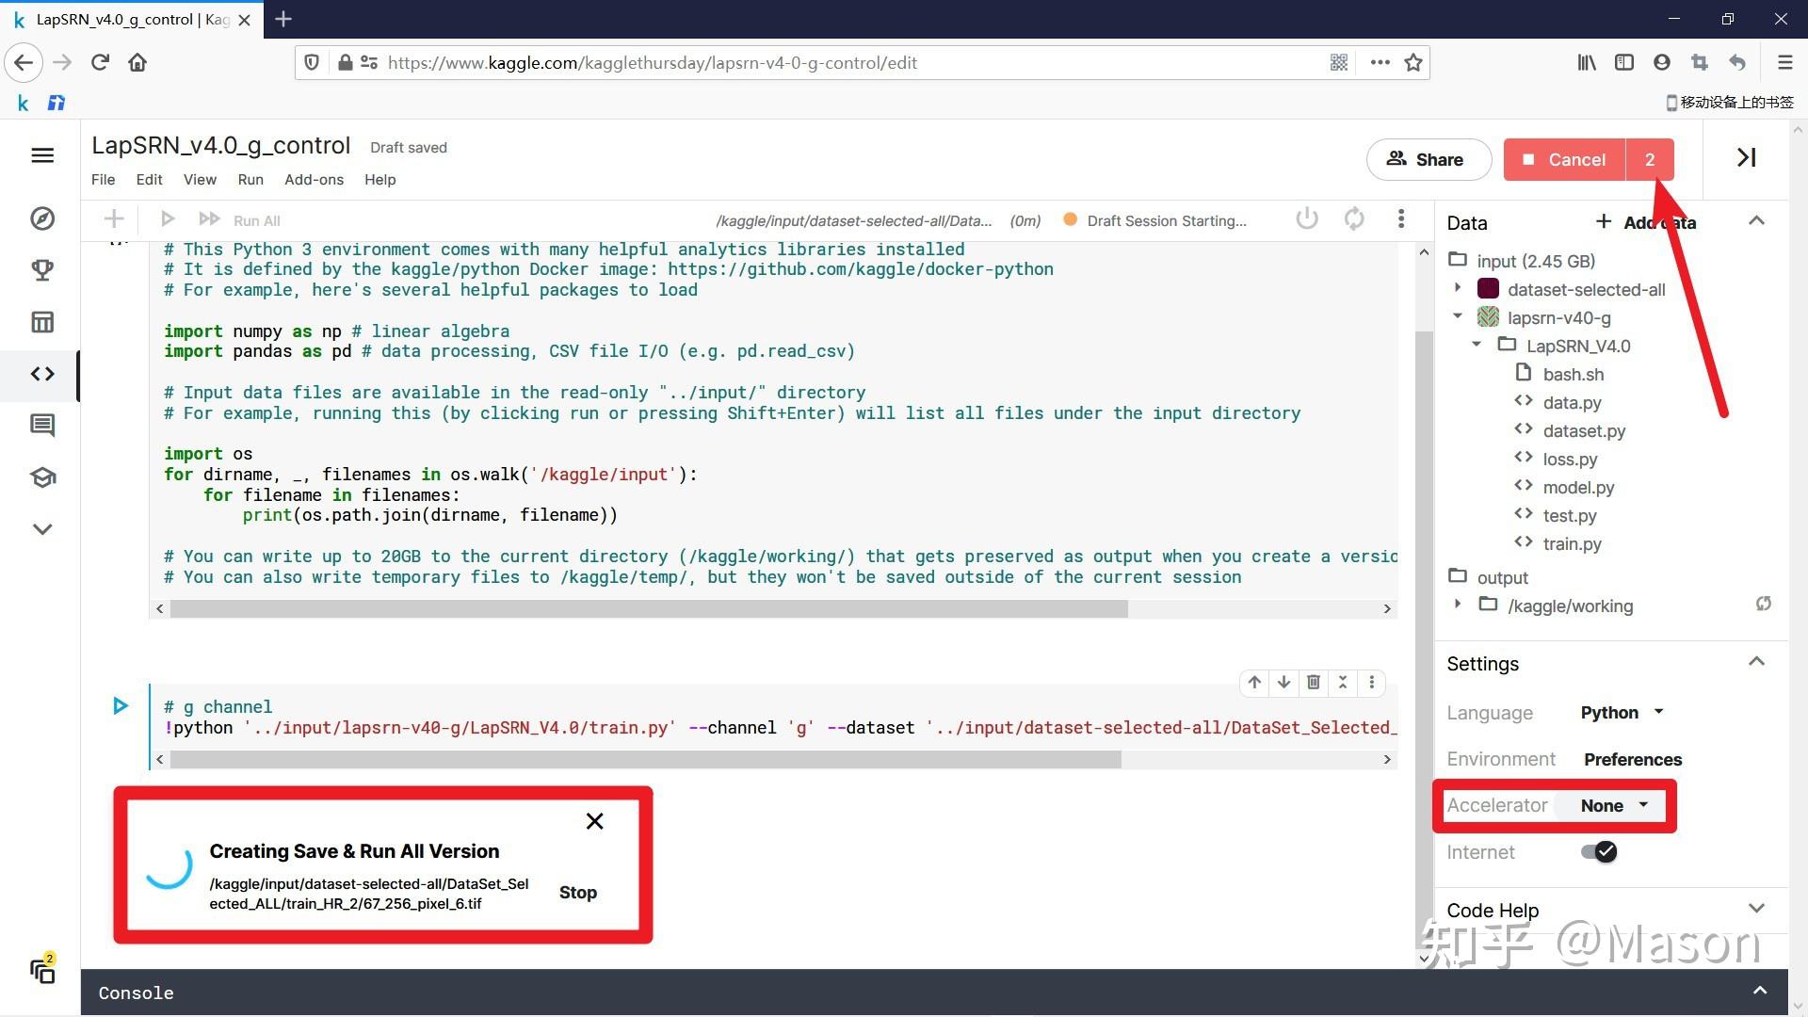Click the session power icon
Viewport: 1808px width, 1017px height.
[x=1306, y=219]
